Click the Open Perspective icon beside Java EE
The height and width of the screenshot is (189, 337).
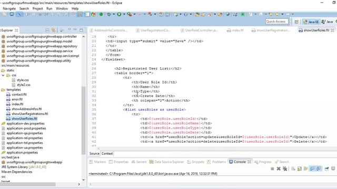(296, 22)
